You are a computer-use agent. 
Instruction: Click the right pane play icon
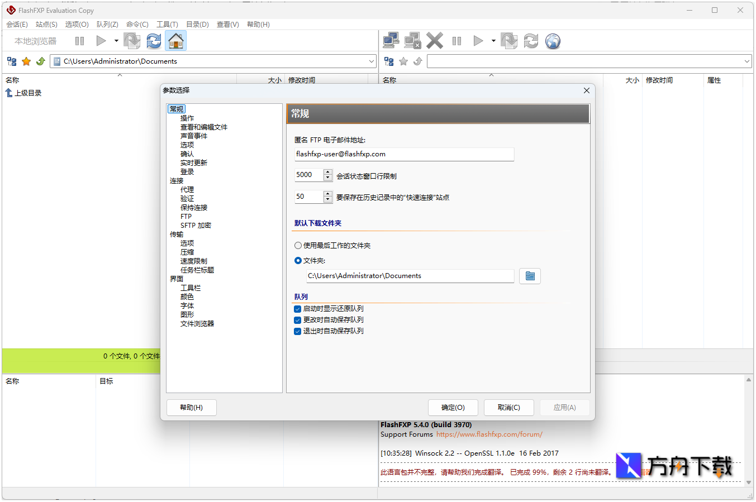click(478, 41)
